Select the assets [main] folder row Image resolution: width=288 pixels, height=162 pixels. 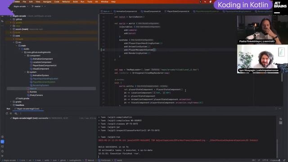51,29
